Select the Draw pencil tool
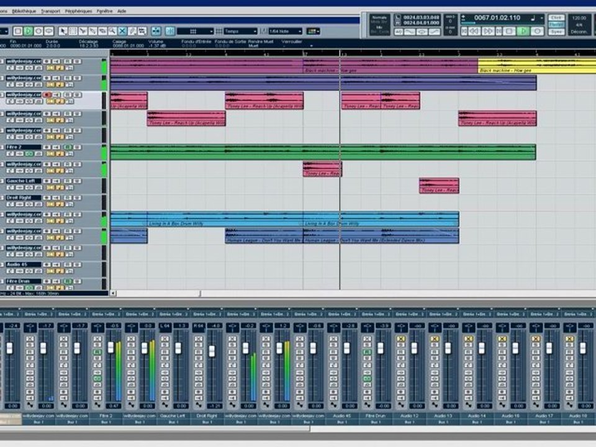 point(132,31)
